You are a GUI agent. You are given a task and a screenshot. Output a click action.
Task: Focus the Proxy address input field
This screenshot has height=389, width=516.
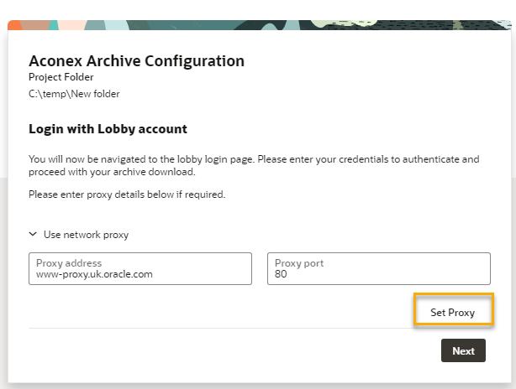pos(140,268)
